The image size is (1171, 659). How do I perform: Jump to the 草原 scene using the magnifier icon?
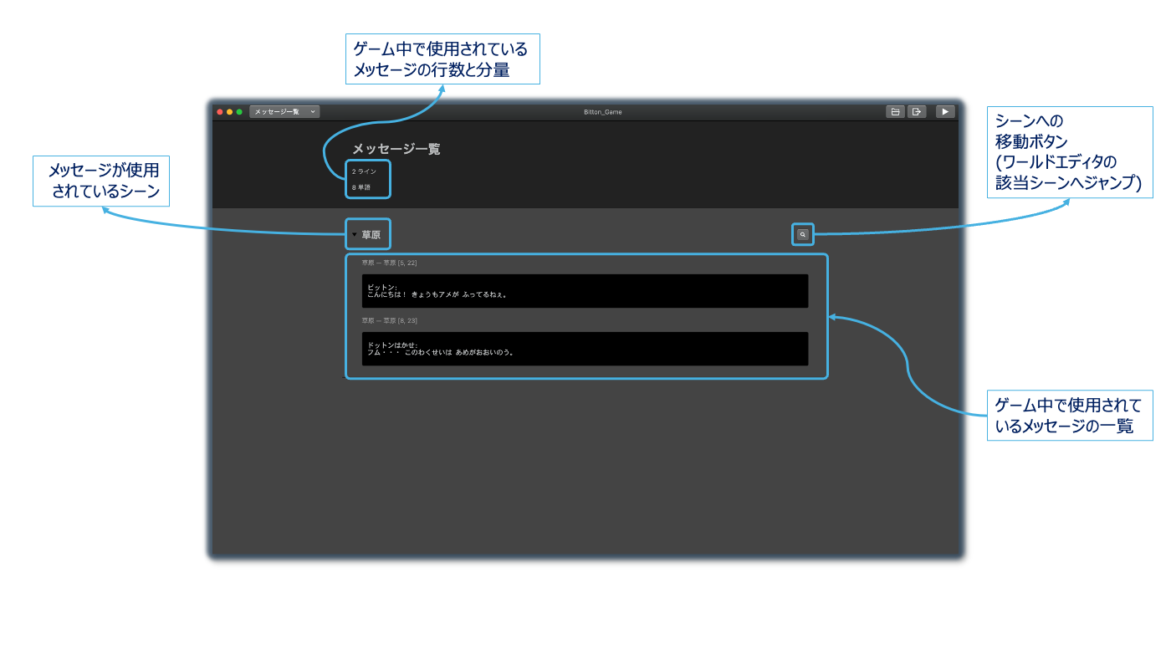(x=802, y=235)
